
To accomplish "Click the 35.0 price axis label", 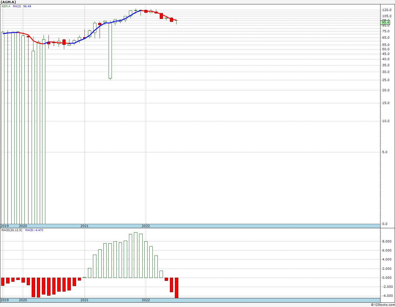I will point(386,65).
